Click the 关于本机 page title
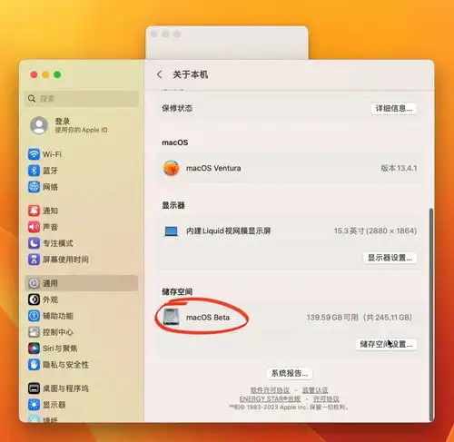The width and height of the screenshot is (454, 442). [191, 74]
